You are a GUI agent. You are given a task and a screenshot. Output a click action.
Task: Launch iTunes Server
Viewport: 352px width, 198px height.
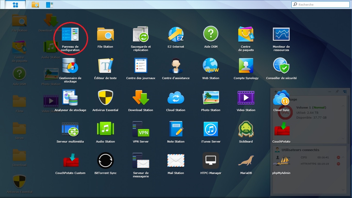[x=211, y=129]
